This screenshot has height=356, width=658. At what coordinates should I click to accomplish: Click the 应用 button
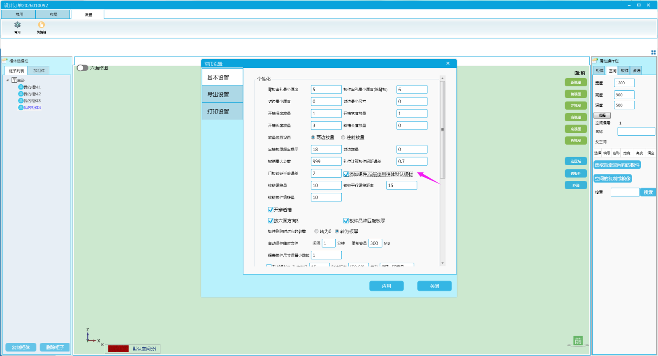click(387, 286)
